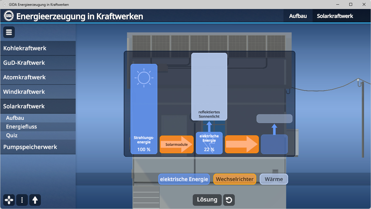Open the vertical three-dot options icon
The height and width of the screenshot is (209, 371).
(x=22, y=200)
